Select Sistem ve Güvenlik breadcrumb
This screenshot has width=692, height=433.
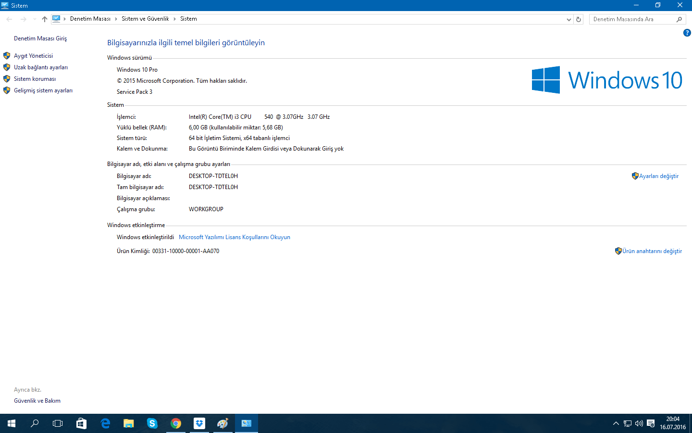coord(145,19)
